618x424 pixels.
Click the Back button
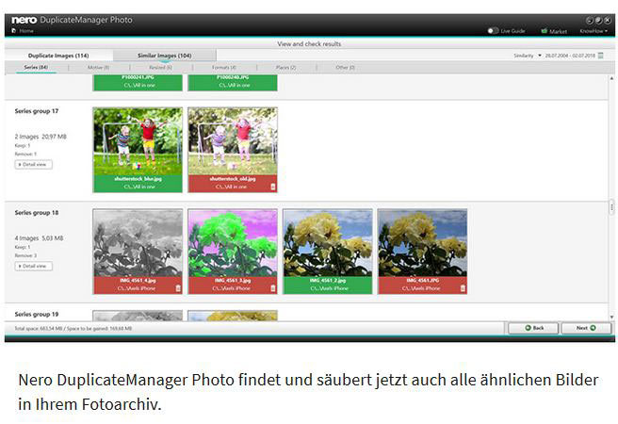click(x=533, y=328)
